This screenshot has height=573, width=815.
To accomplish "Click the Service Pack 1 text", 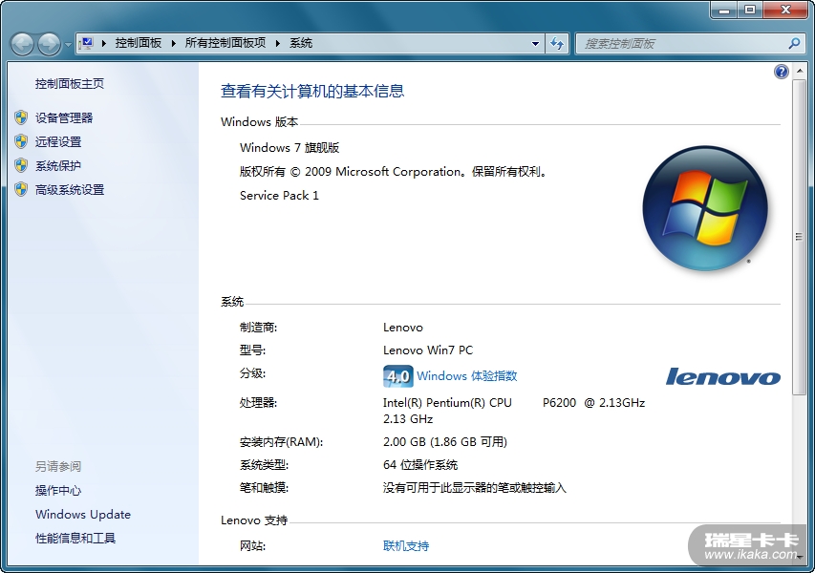I will point(279,196).
